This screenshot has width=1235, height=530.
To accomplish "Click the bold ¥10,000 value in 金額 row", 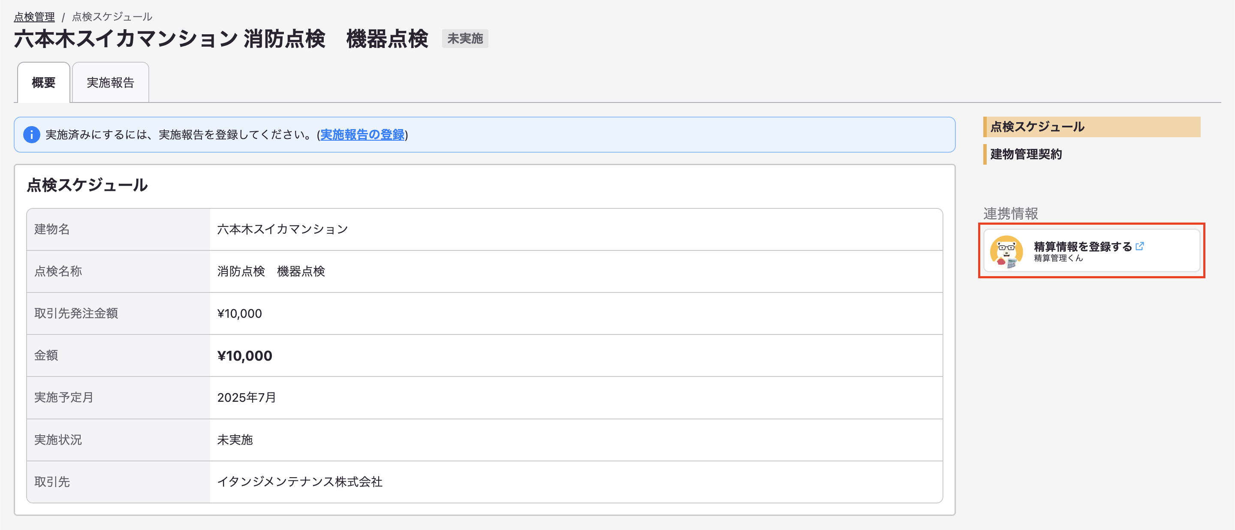I will coord(244,355).
